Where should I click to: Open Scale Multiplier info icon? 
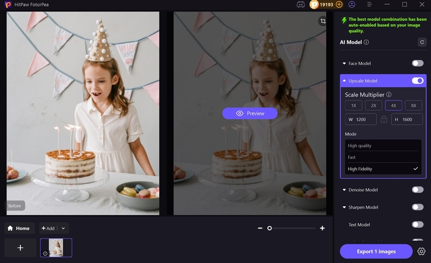coord(389,95)
